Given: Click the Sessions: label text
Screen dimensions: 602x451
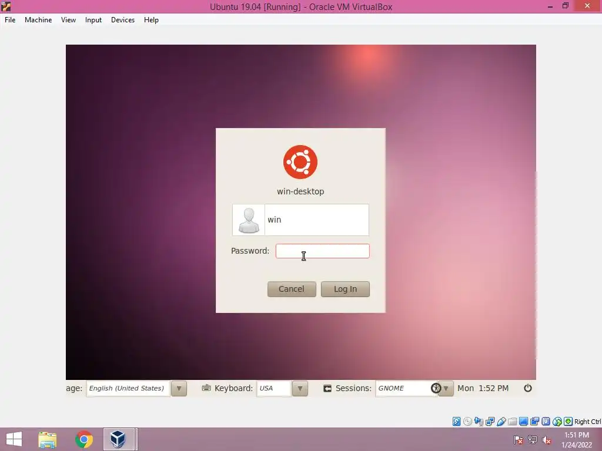Looking at the screenshot, I should pyautogui.click(x=353, y=389).
